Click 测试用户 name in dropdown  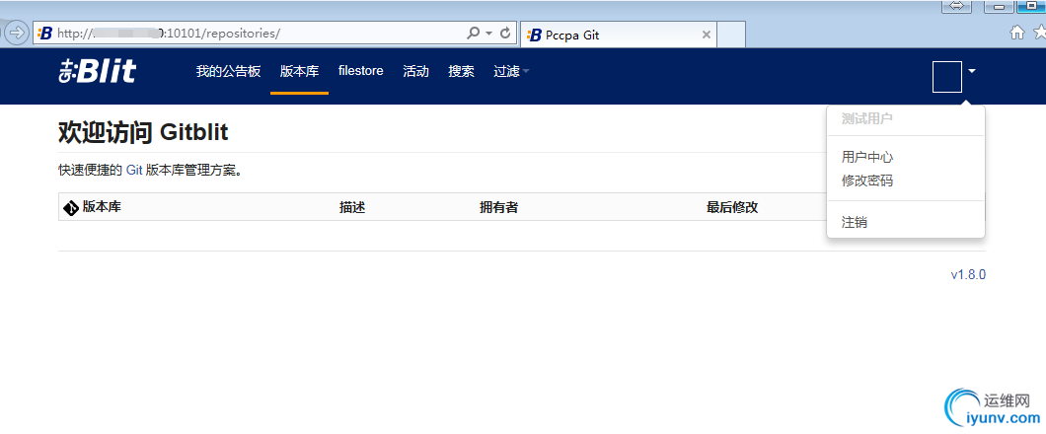[867, 119]
